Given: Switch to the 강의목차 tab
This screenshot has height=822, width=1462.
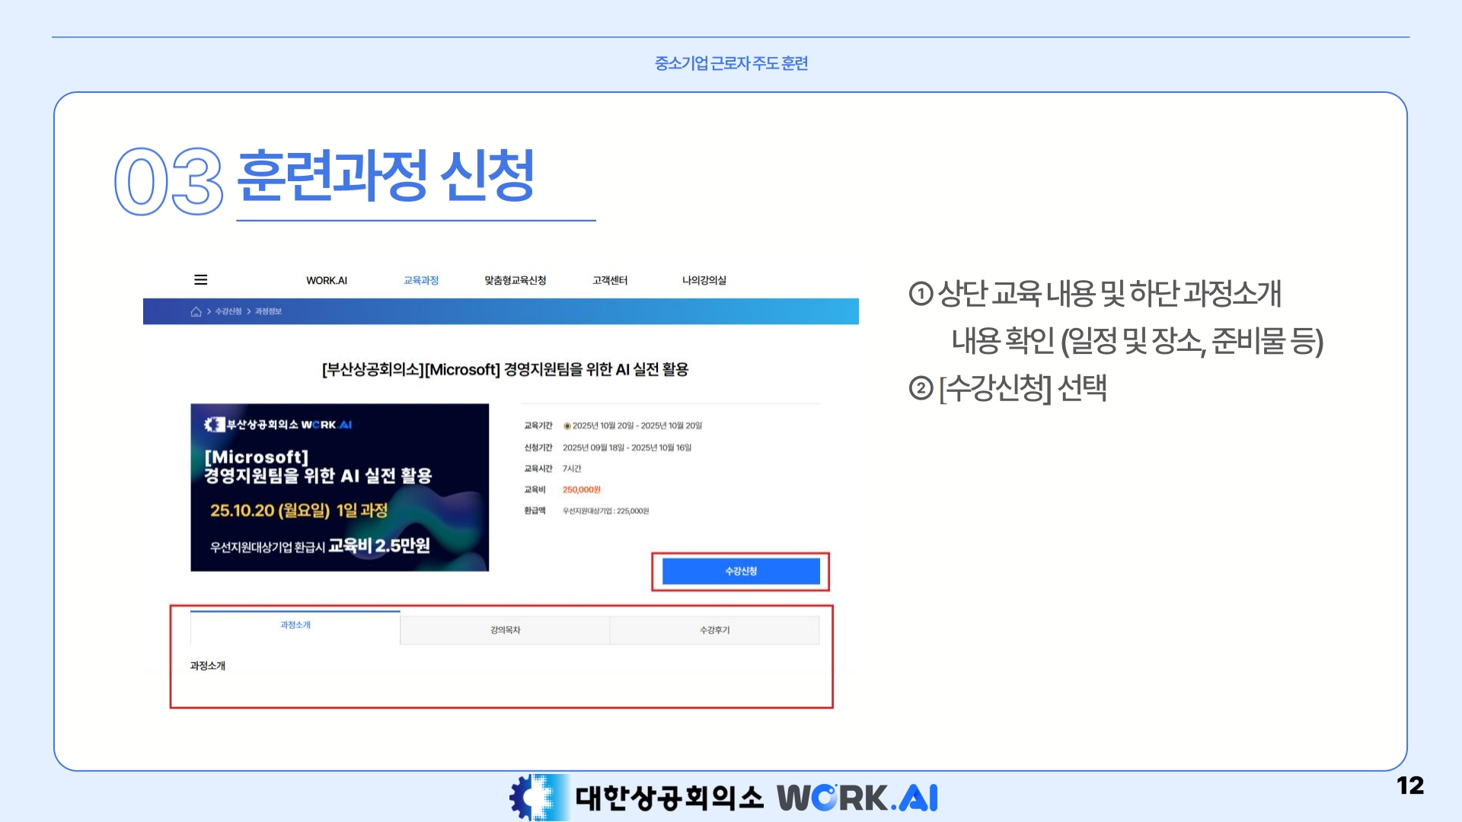Looking at the screenshot, I should 505,630.
